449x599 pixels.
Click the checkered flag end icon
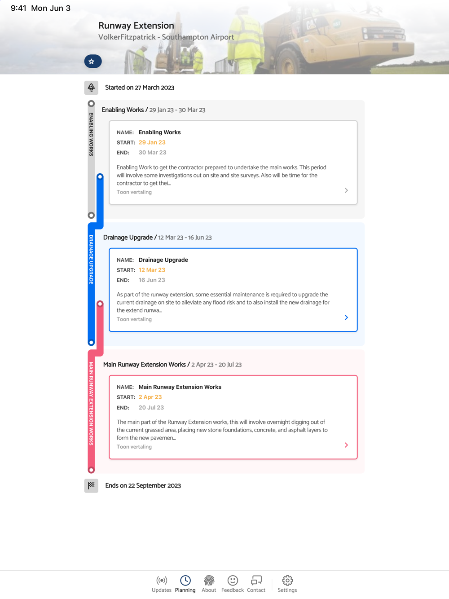[91, 485]
